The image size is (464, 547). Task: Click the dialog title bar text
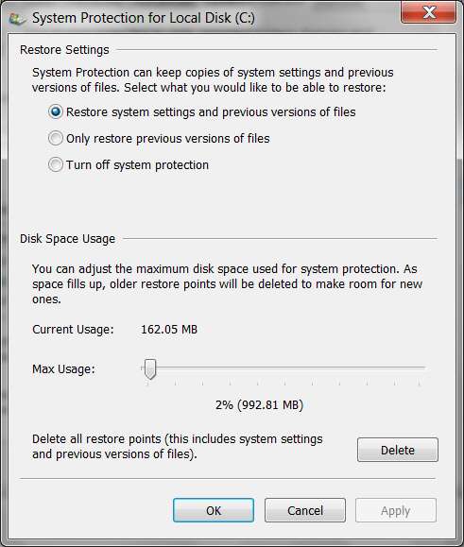pyautogui.click(x=144, y=18)
